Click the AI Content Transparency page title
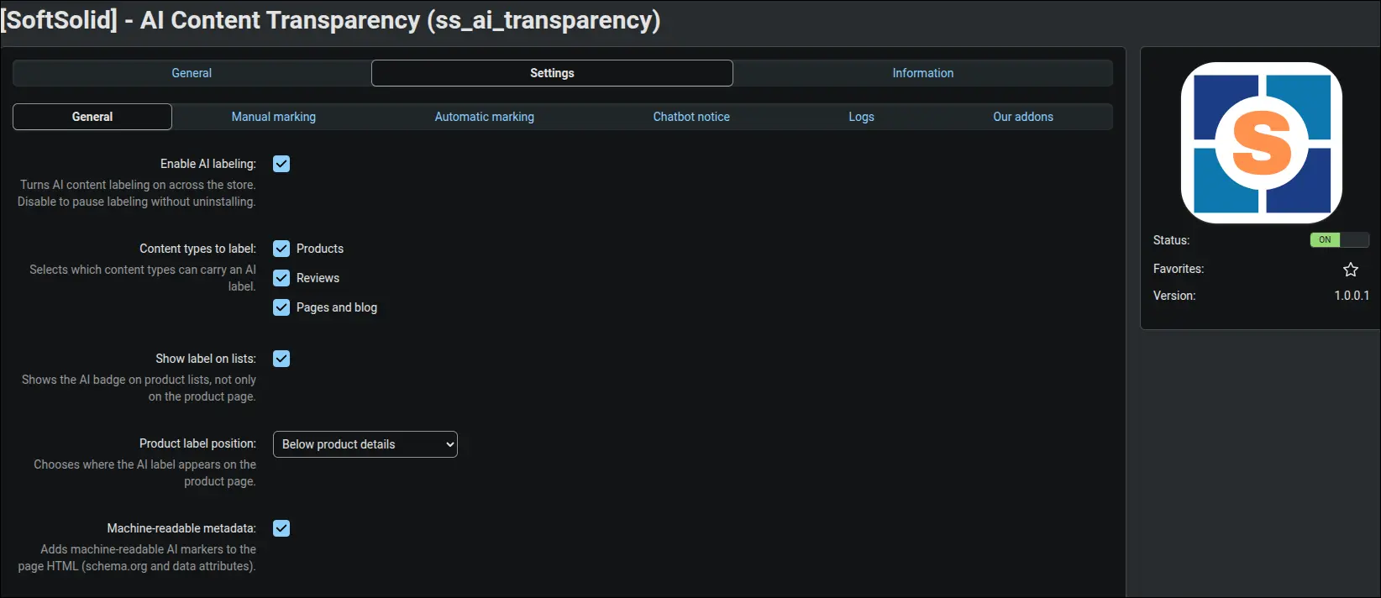The height and width of the screenshot is (598, 1381). point(330,20)
